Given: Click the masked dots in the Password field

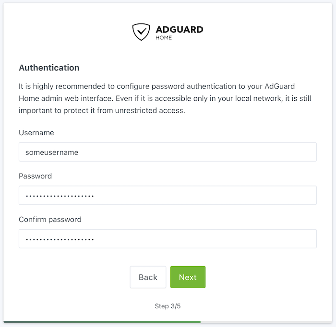Looking at the screenshot, I should pyautogui.click(x=60, y=196).
